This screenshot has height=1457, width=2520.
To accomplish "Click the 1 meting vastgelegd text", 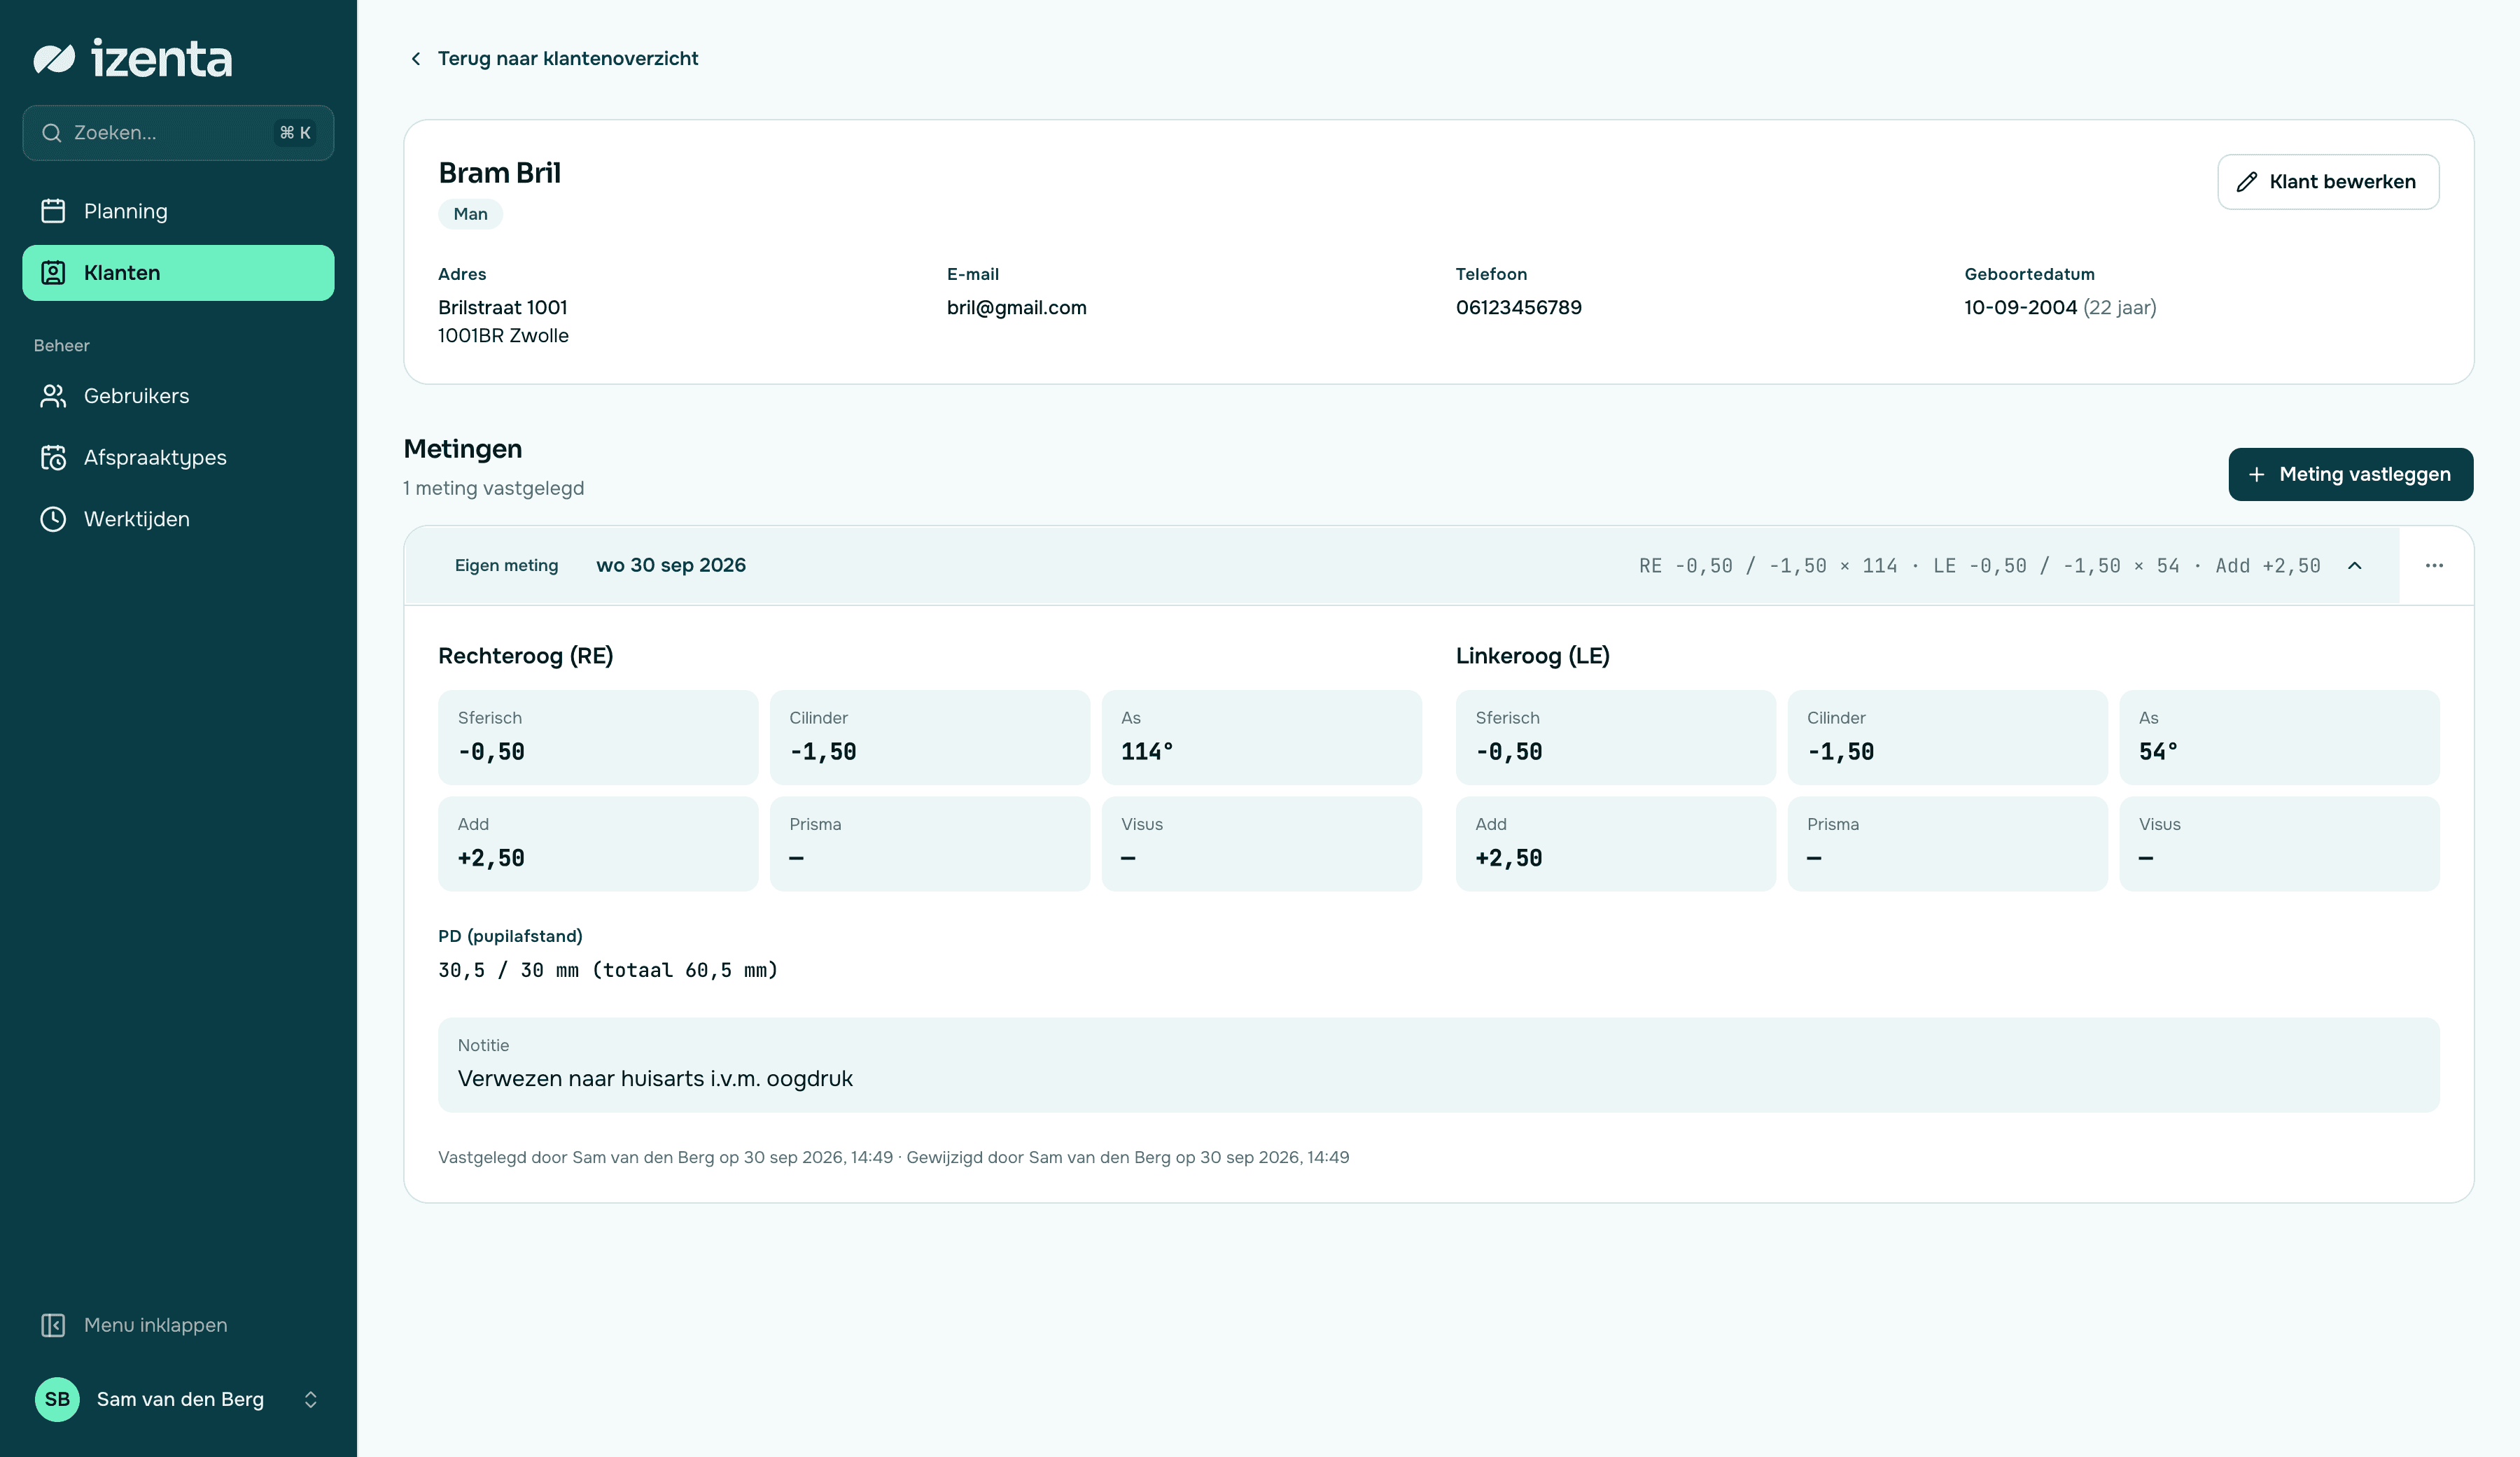I will tap(493, 489).
